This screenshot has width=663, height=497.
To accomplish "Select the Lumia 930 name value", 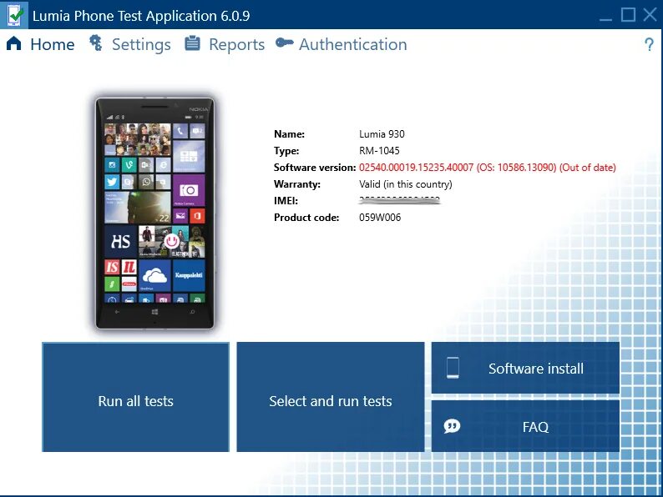I will (x=382, y=134).
